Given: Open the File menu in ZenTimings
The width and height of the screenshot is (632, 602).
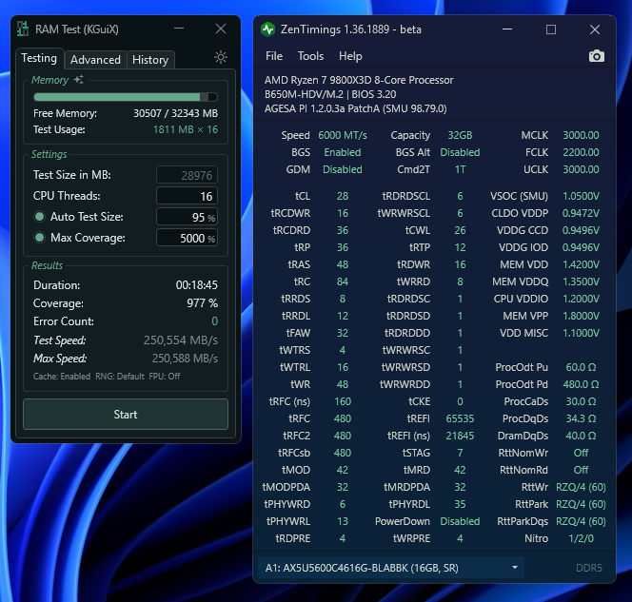Looking at the screenshot, I should click(x=274, y=56).
